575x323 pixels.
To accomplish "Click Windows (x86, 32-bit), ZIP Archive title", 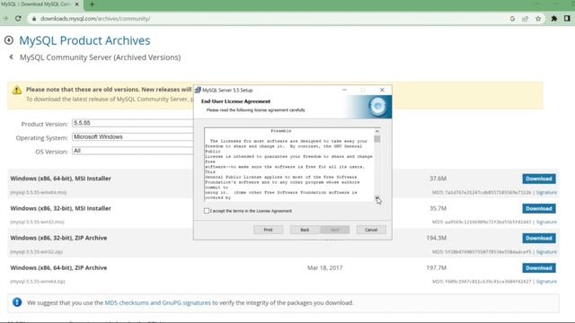I will click(58, 238).
